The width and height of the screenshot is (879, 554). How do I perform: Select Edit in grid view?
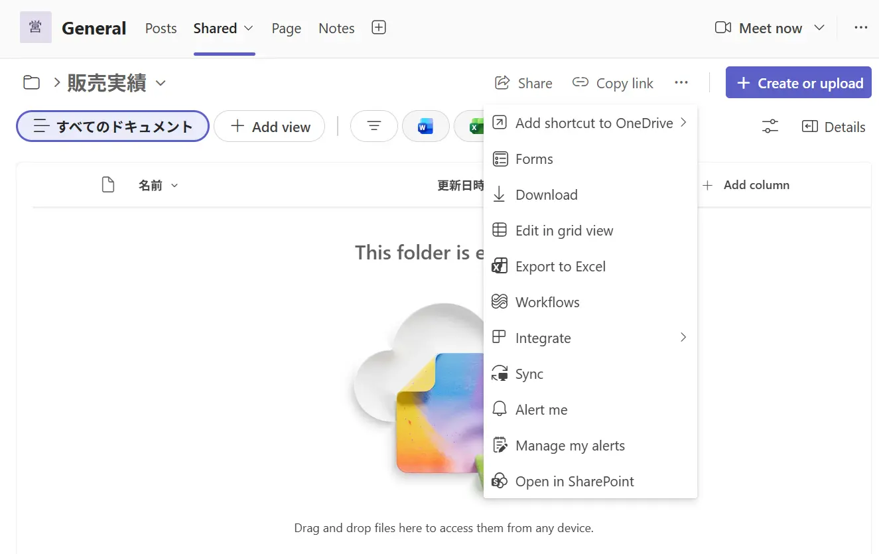click(x=590, y=230)
